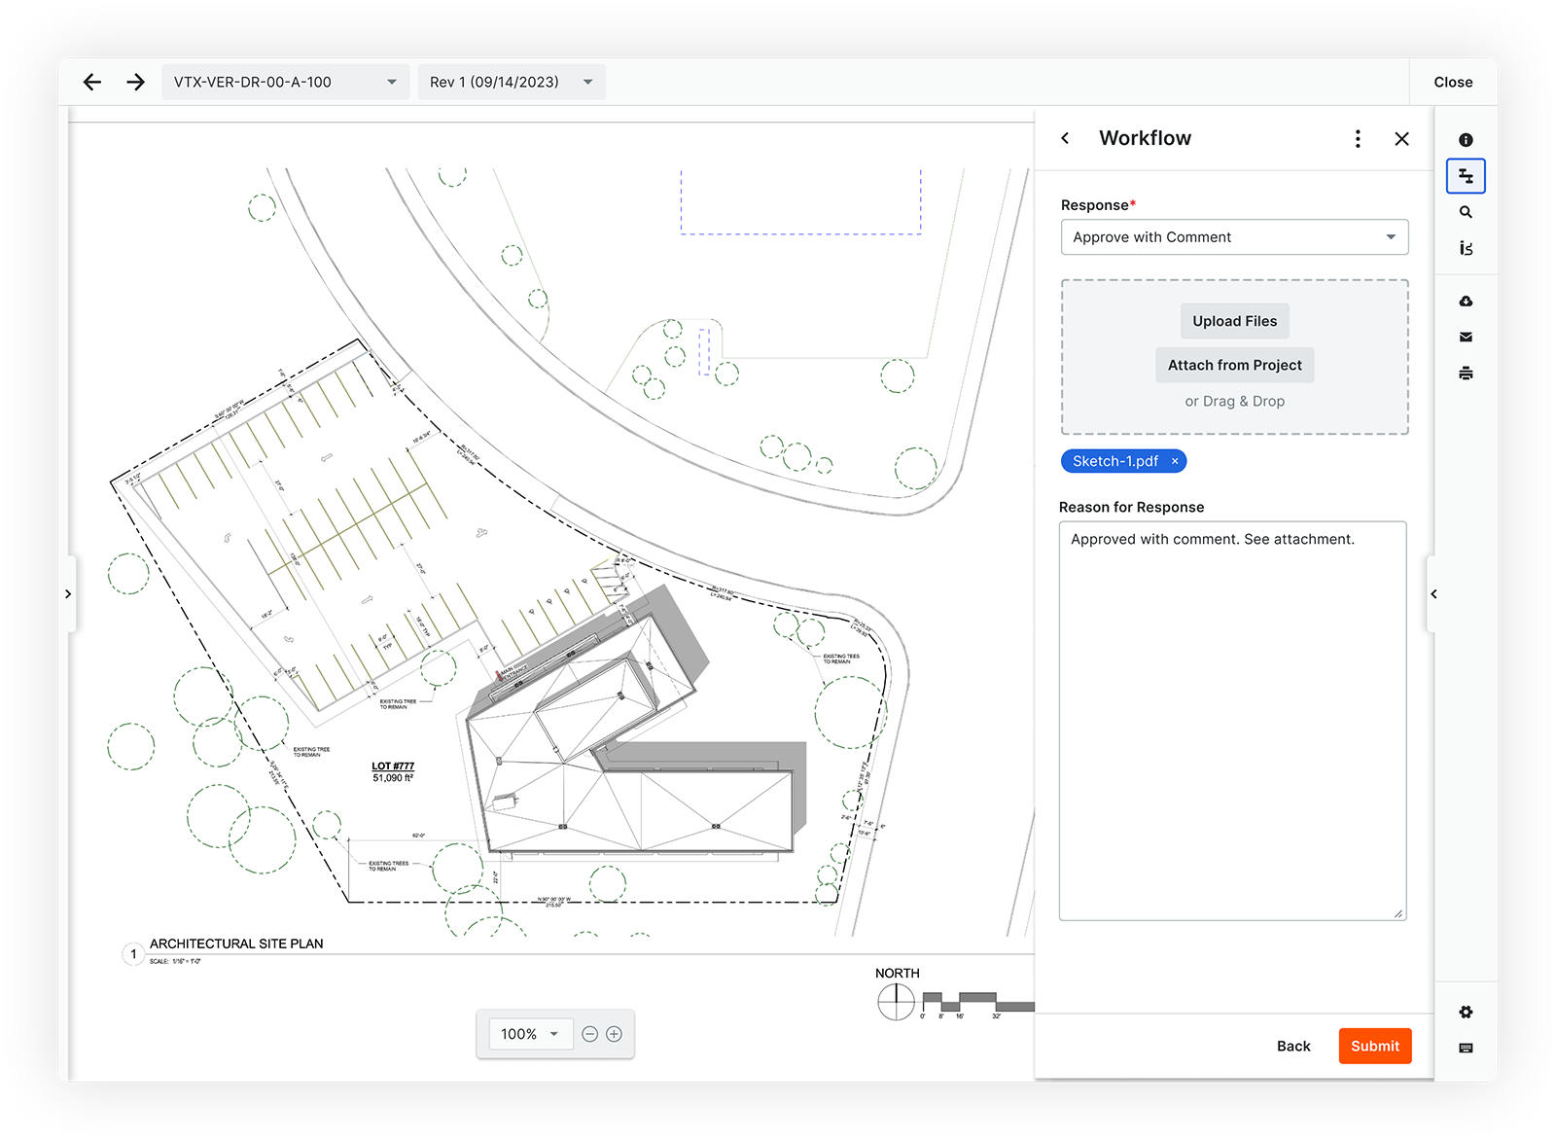Viewport: 1556px width, 1140px height.
Task: Open Workflow panel more options menu
Action: [x=1358, y=139]
